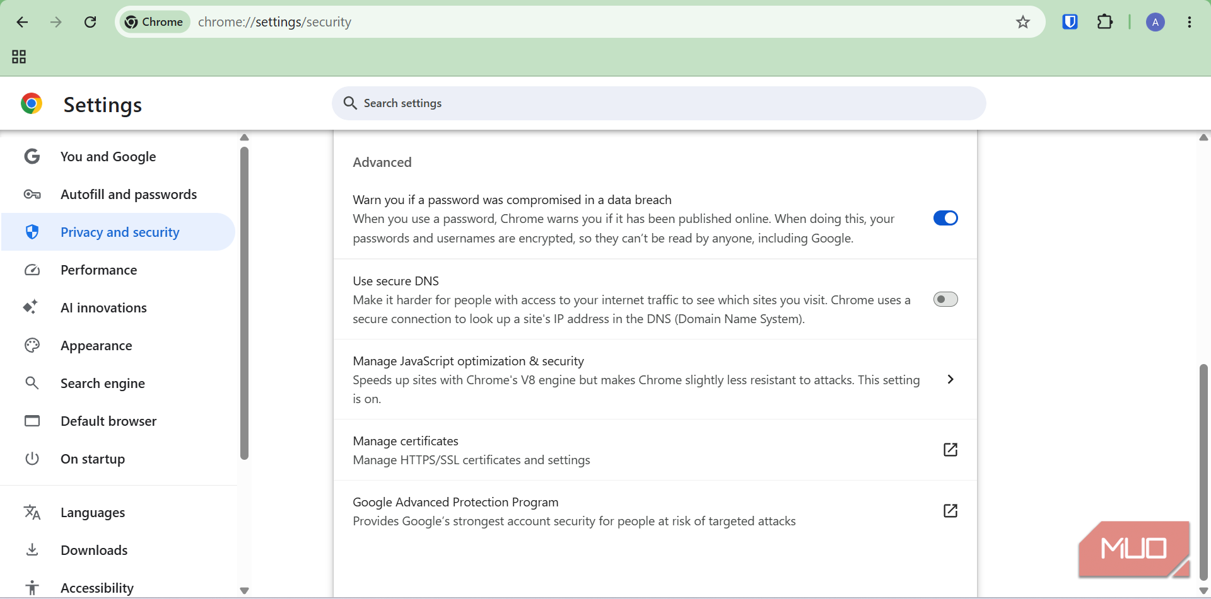The width and height of the screenshot is (1211, 599).
Task: Click the speedometer Performance icon
Action: [x=32, y=270]
